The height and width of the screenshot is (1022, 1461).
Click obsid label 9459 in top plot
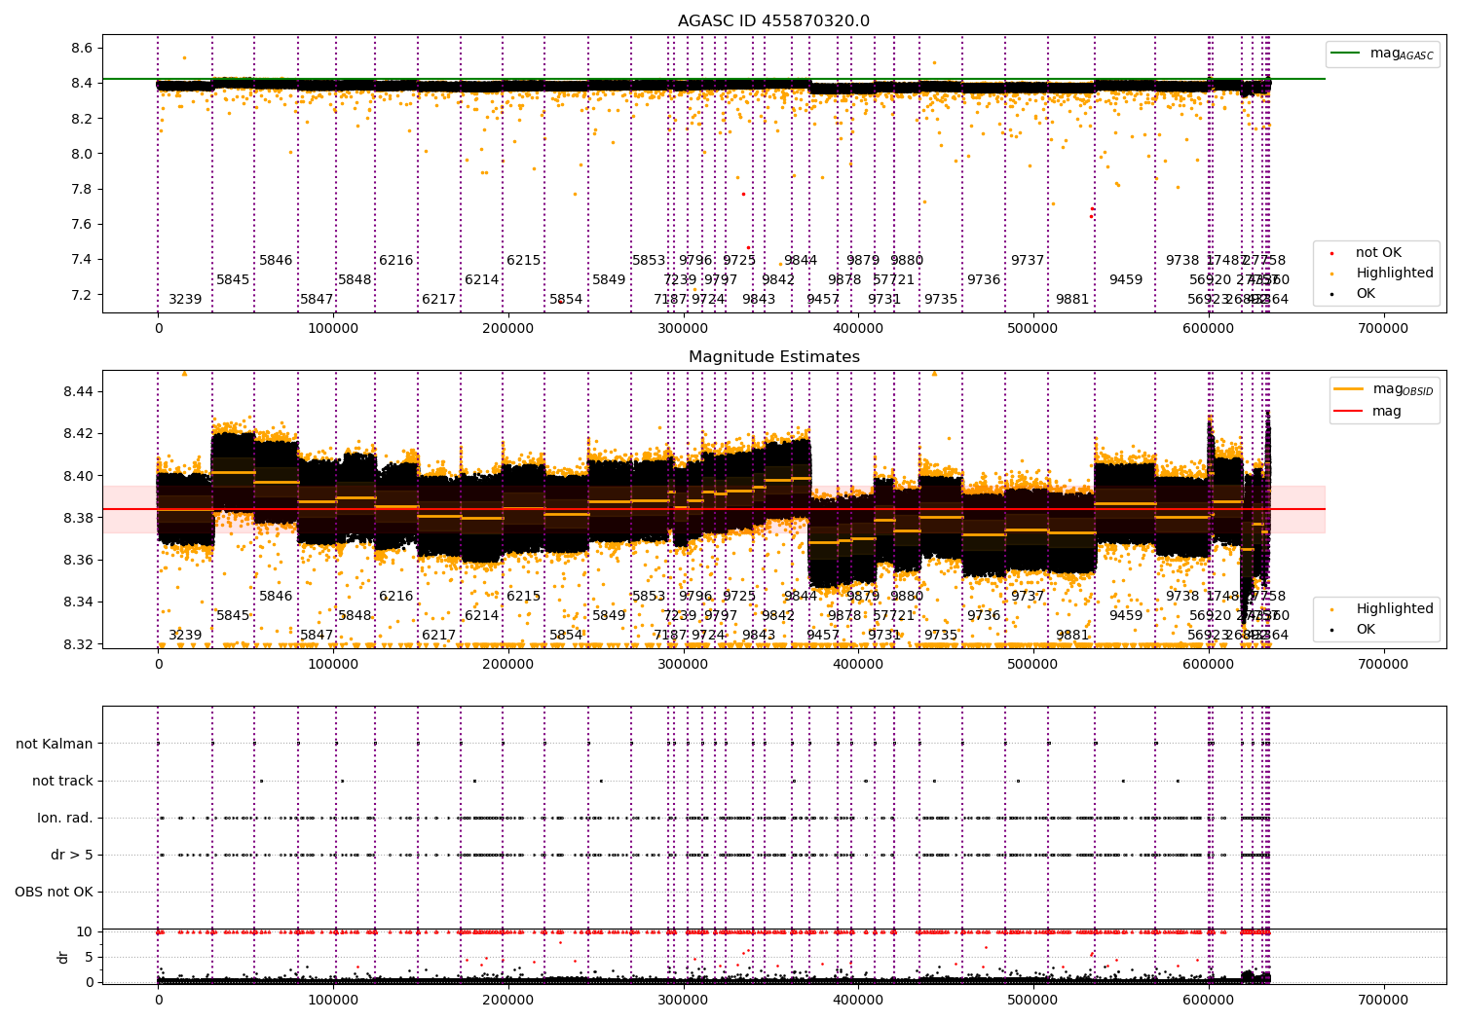pos(1126,279)
